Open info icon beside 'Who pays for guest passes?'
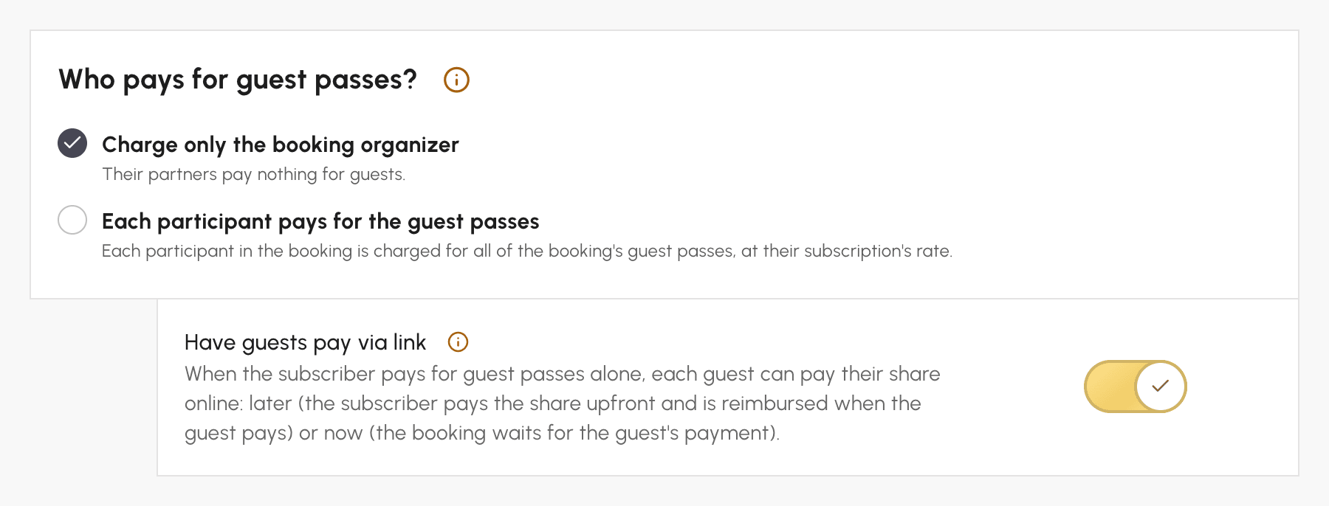 coord(456,80)
